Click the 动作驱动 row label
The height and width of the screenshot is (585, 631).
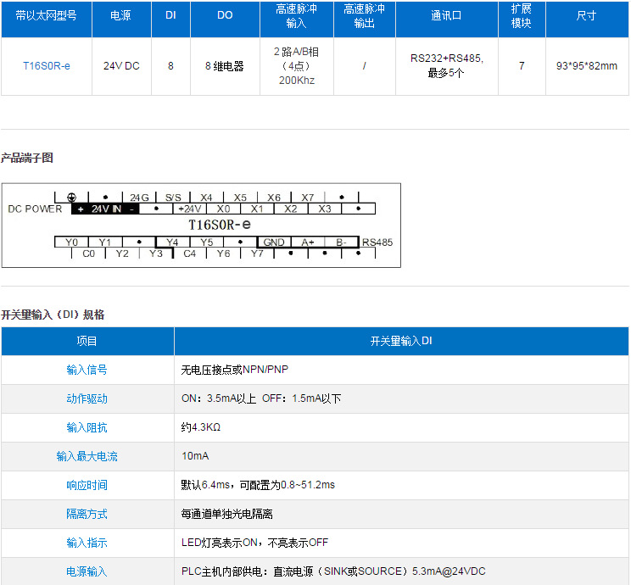[87, 398]
